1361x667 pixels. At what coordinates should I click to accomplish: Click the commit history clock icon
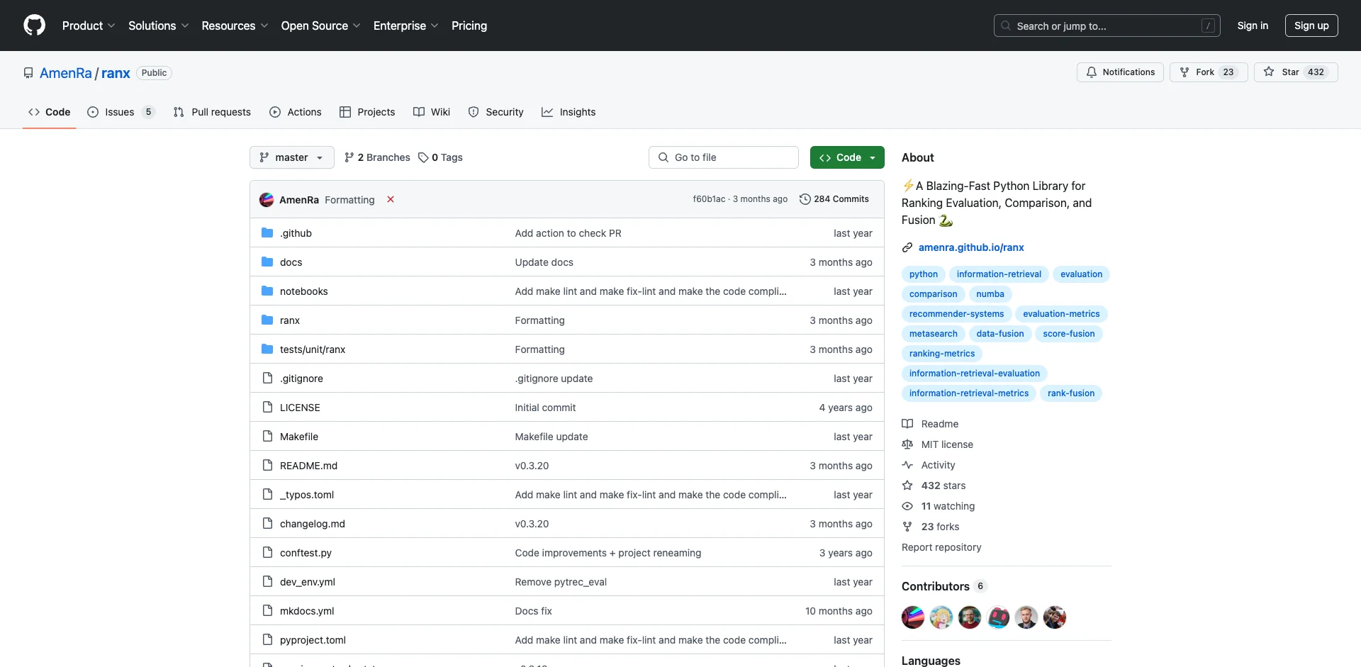tap(805, 199)
